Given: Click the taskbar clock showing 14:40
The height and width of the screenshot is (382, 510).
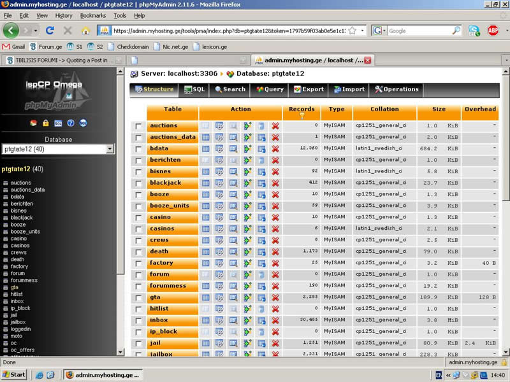Looking at the screenshot, I should pos(498,375).
